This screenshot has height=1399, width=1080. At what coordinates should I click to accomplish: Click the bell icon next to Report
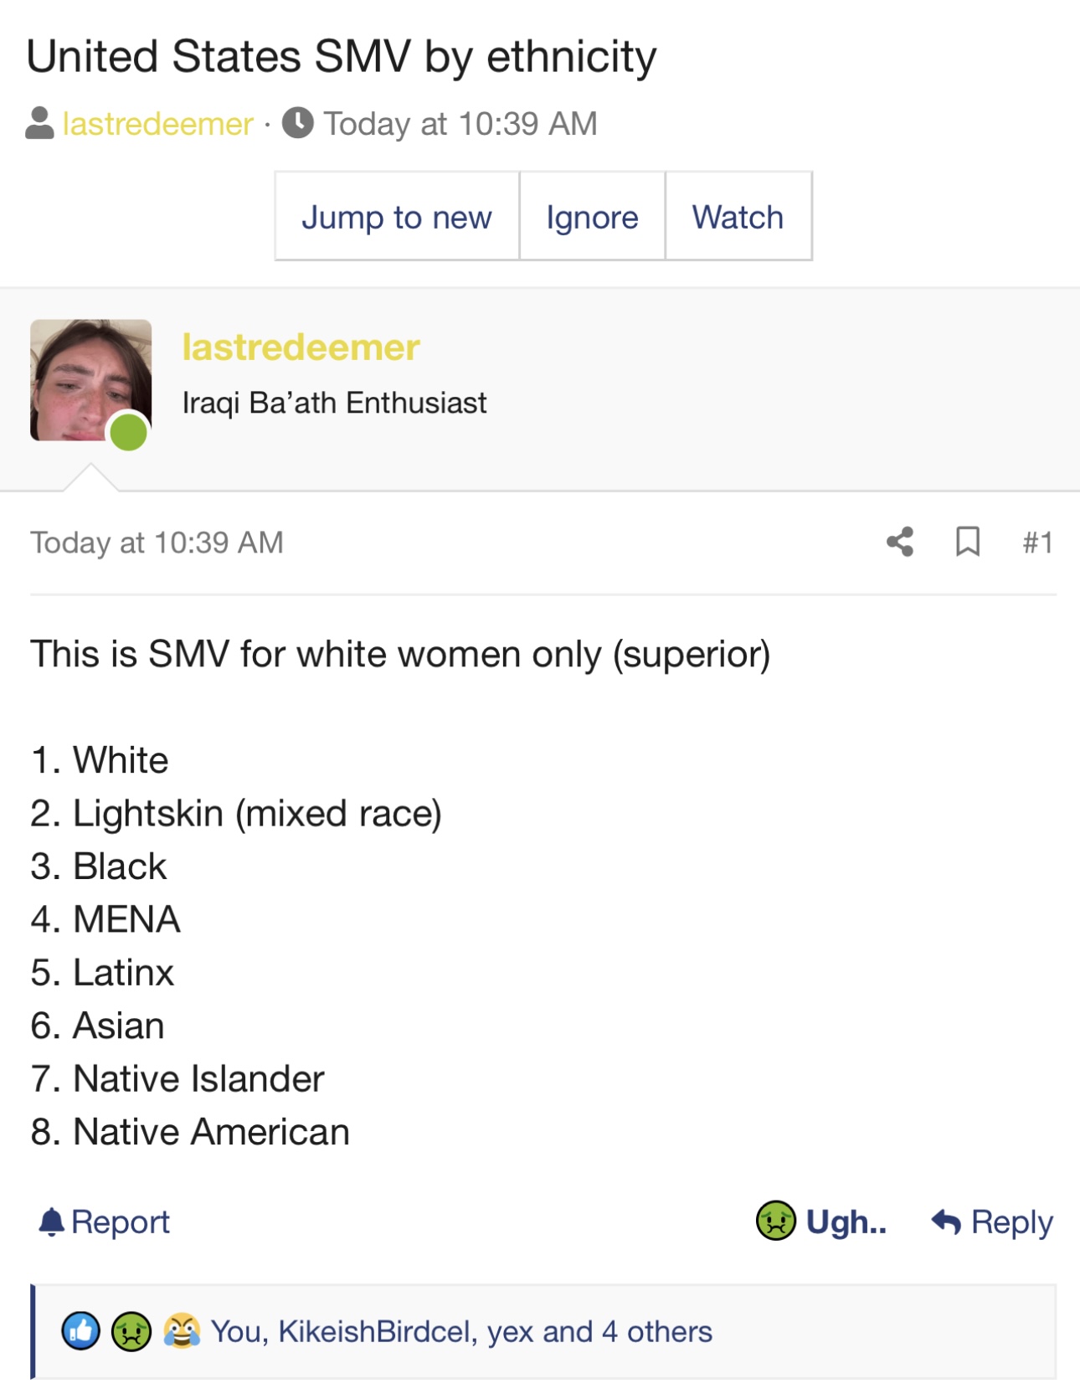(51, 1222)
